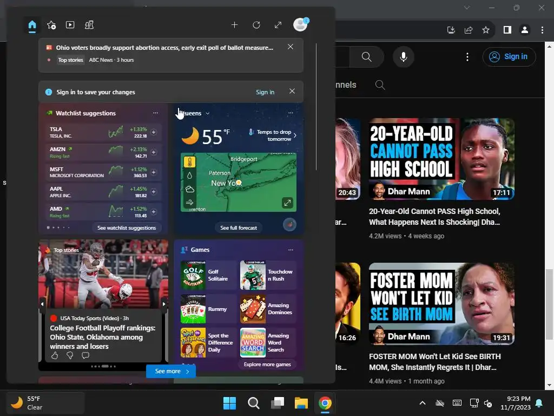Search within channel magnifier icon
Screen dimensions: 554x416
point(380,85)
